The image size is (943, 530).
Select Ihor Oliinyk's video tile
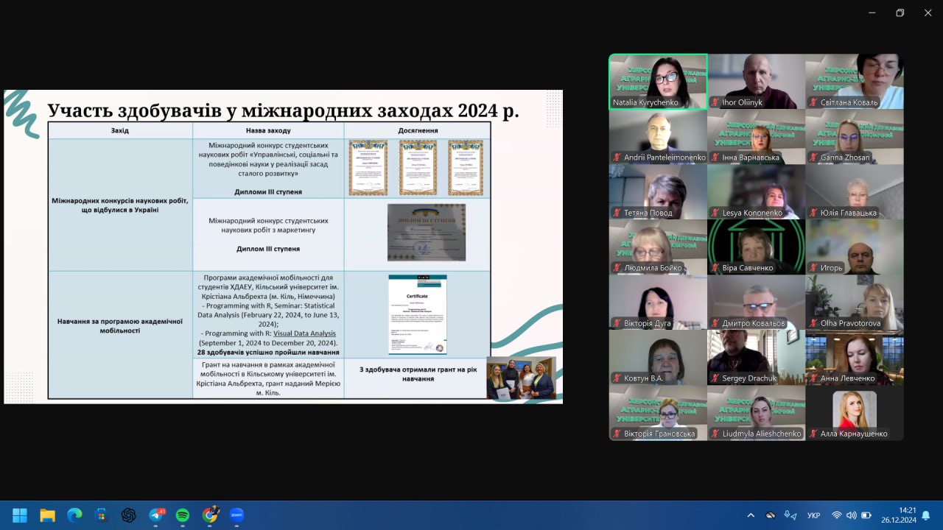click(756, 82)
